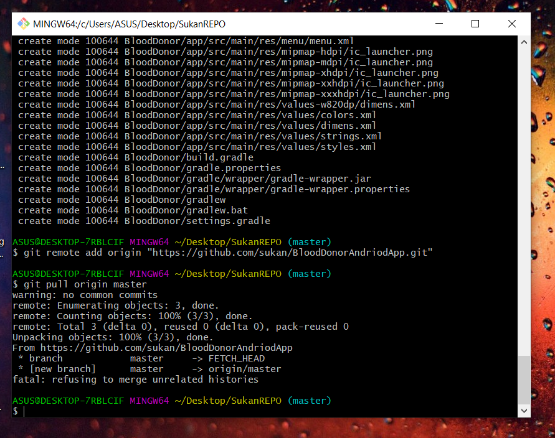Click the '[new branch] master' line
The image size is (555, 438).
point(149,369)
